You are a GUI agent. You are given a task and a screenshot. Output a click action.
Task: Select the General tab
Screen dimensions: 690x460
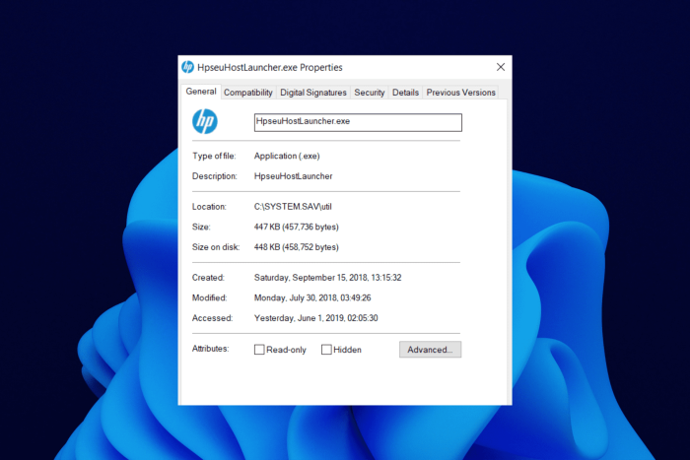(x=201, y=92)
